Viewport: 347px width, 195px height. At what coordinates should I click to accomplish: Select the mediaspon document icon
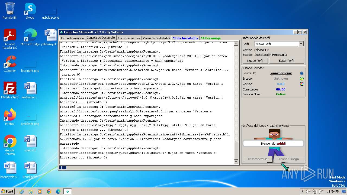[30, 90]
